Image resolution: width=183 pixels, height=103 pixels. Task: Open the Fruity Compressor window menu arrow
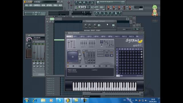27,35
